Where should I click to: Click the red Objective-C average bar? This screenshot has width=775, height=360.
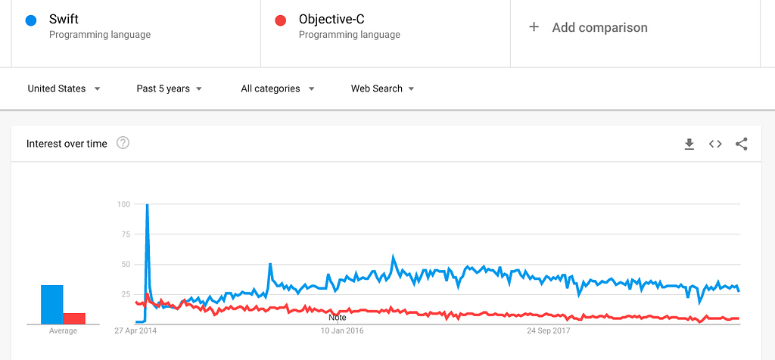click(74, 319)
